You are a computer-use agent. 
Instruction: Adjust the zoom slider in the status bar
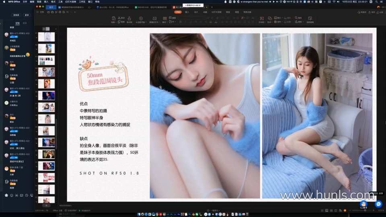point(364,211)
